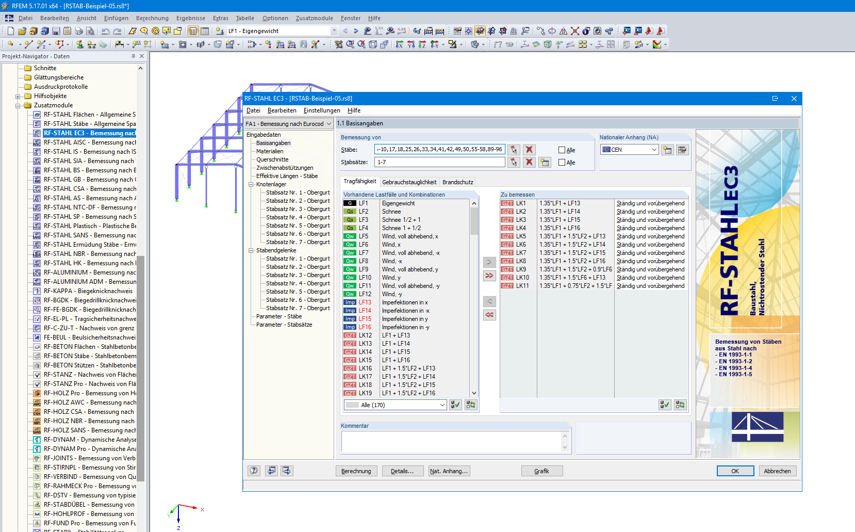Open national annex library icon
The height and width of the screenshot is (532, 855).
click(x=682, y=150)
